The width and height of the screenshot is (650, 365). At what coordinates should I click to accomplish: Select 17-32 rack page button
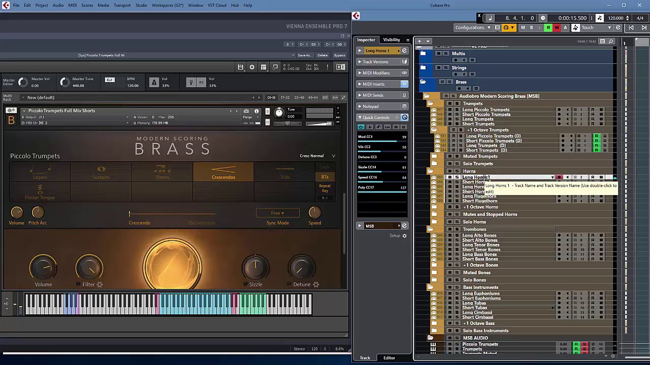pyautogui.click(x=285, y=97)
